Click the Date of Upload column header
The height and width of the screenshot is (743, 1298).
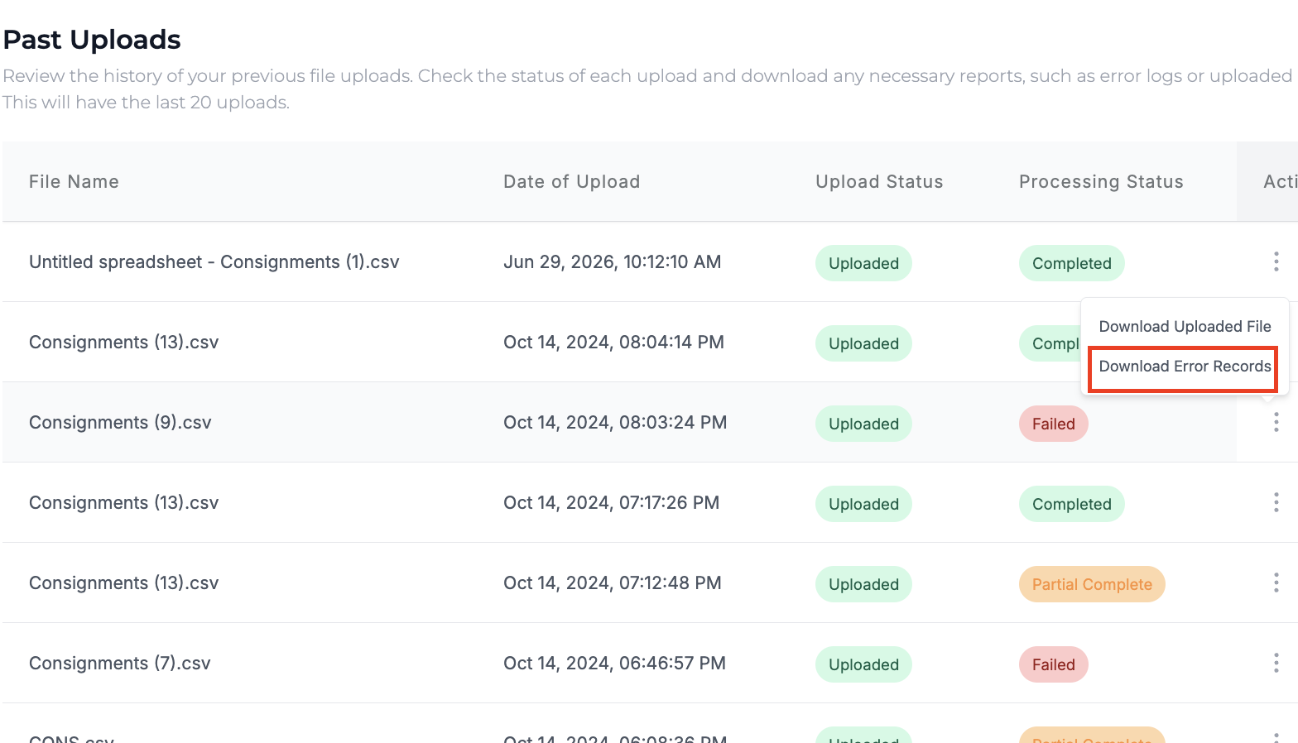[x=571, y=182]
